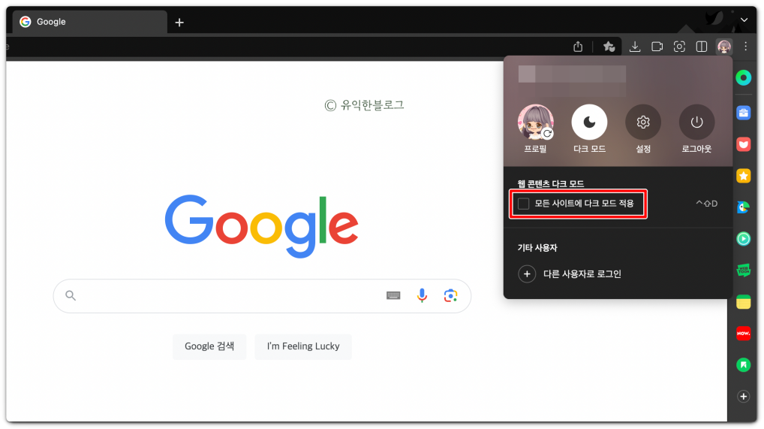Click the screen capture icon
764x429 pixels.
click(679, 47)
